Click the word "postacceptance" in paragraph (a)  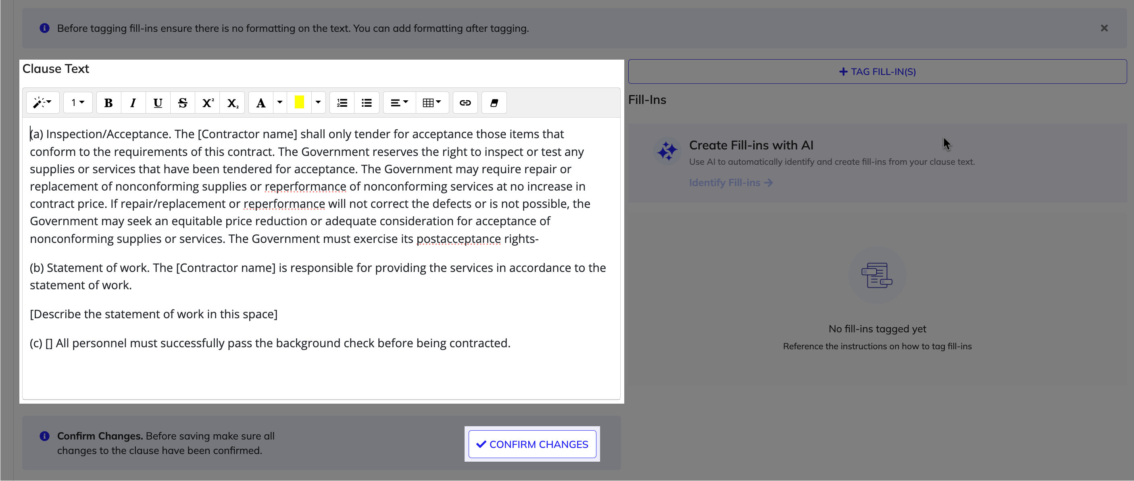pyautogui.click(x=458, y=239)
